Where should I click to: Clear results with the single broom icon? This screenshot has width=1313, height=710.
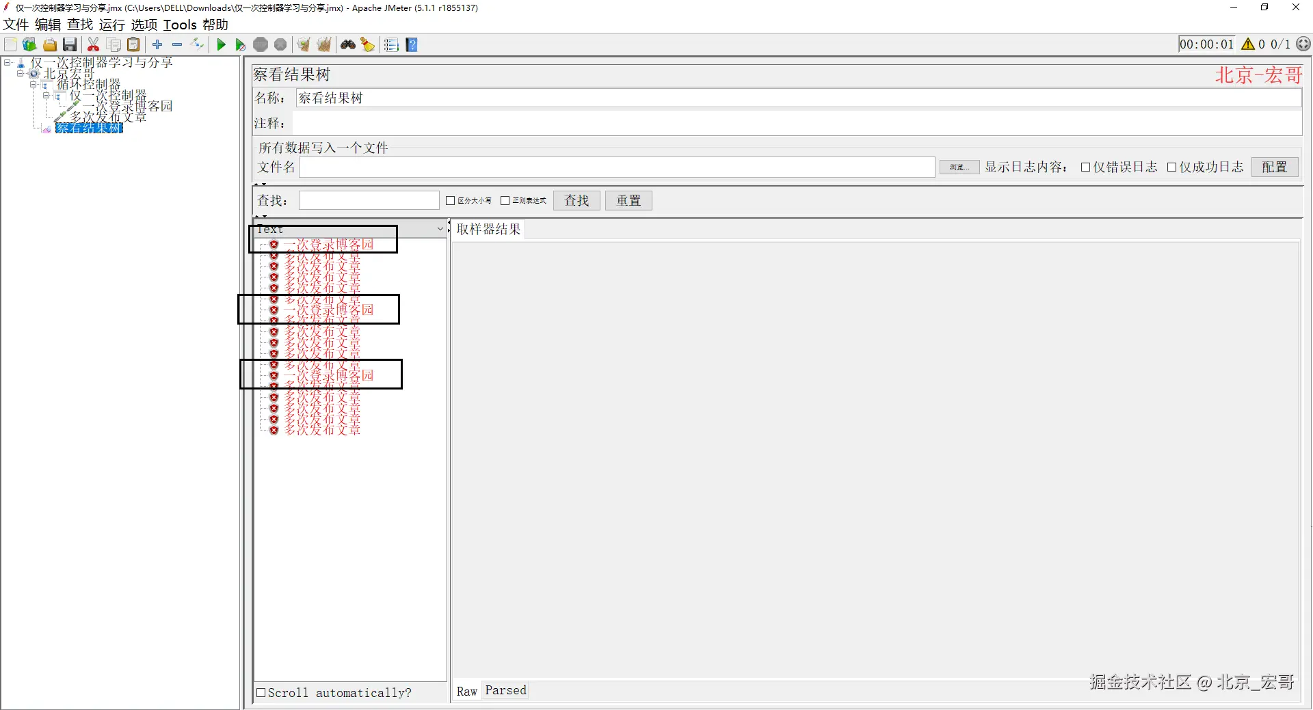[x=304, y=45]
